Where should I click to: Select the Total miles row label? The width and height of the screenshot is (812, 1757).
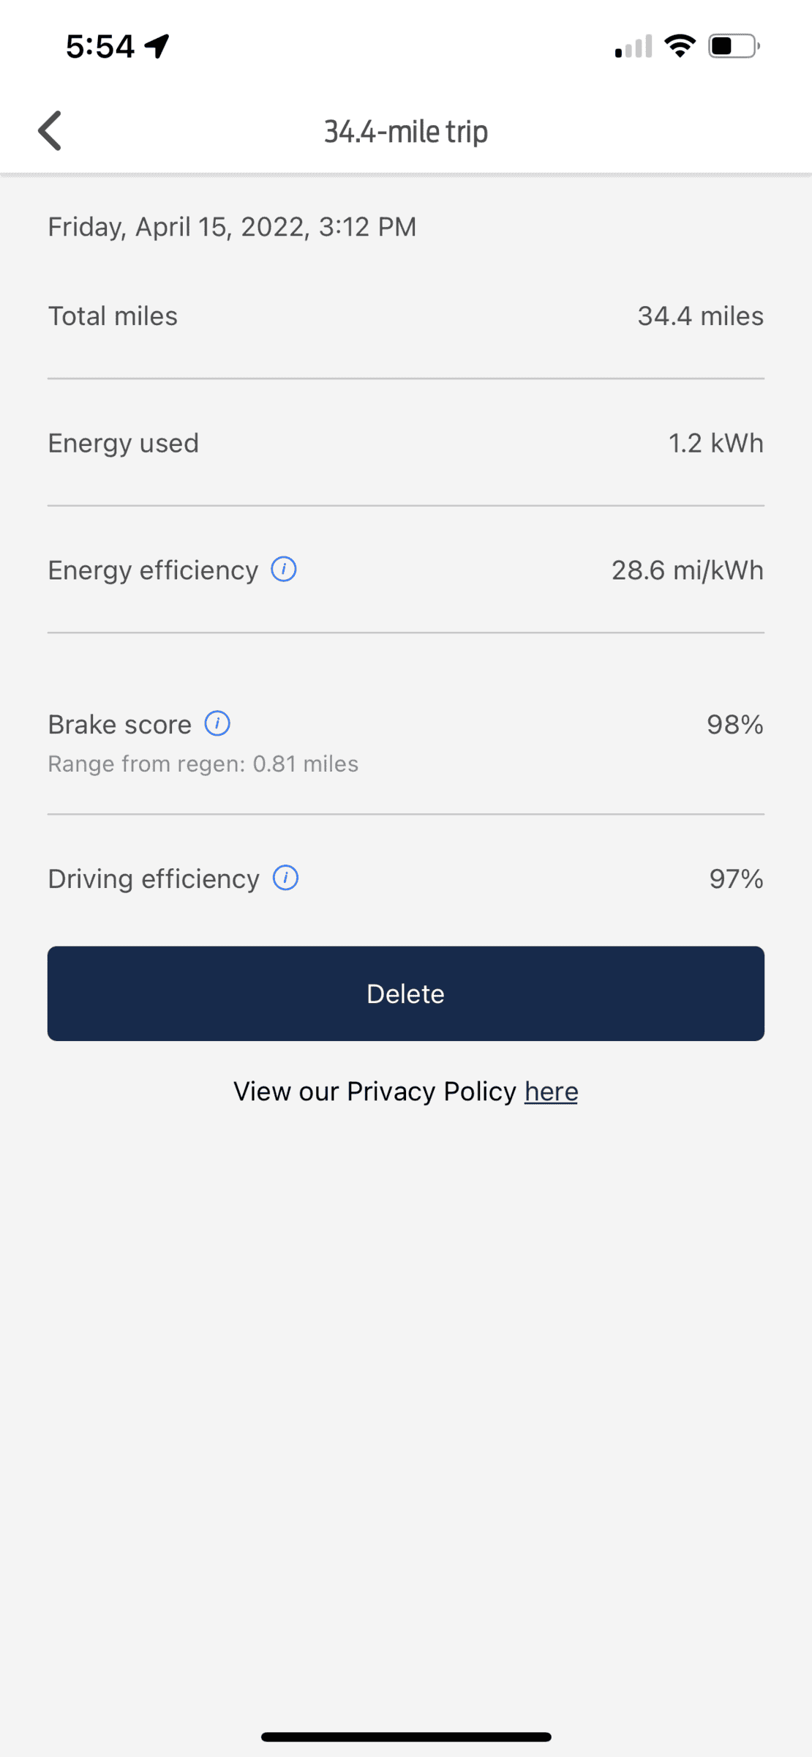pos(113,316)
